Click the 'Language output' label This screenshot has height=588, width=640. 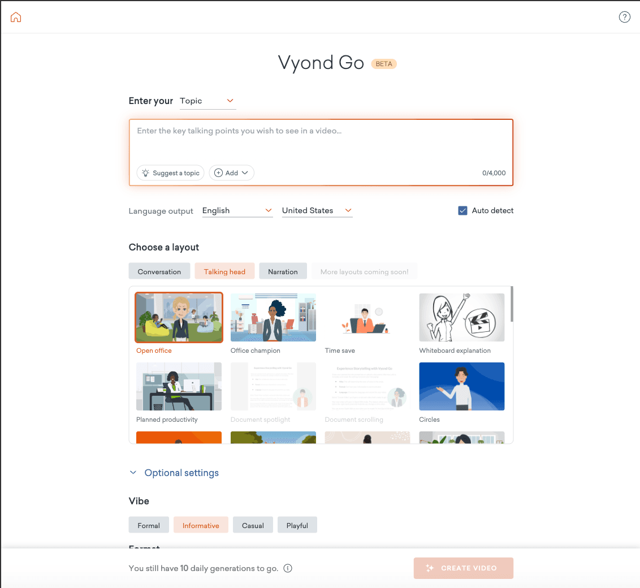pyautogui.click(x=161, y=211)
